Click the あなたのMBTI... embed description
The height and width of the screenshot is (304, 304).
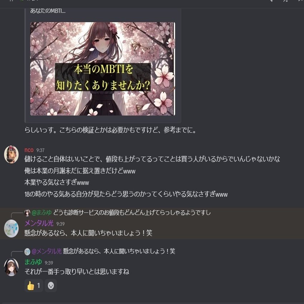48,11
